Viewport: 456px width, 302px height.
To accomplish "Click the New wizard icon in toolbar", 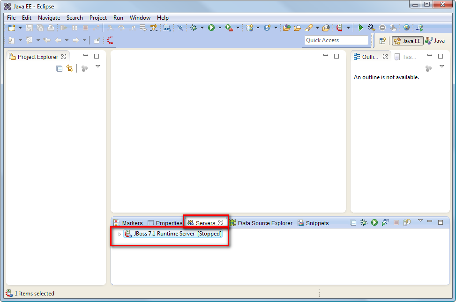I will pyautogui.click(x=12, y=28).
